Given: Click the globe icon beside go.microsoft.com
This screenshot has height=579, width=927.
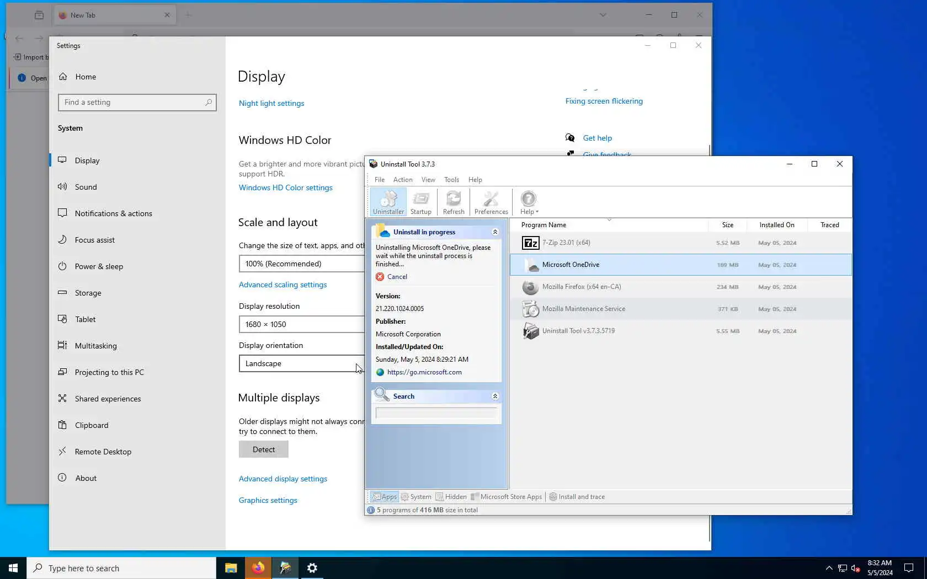Looking at the screenshot, I should tap(380, 372).
